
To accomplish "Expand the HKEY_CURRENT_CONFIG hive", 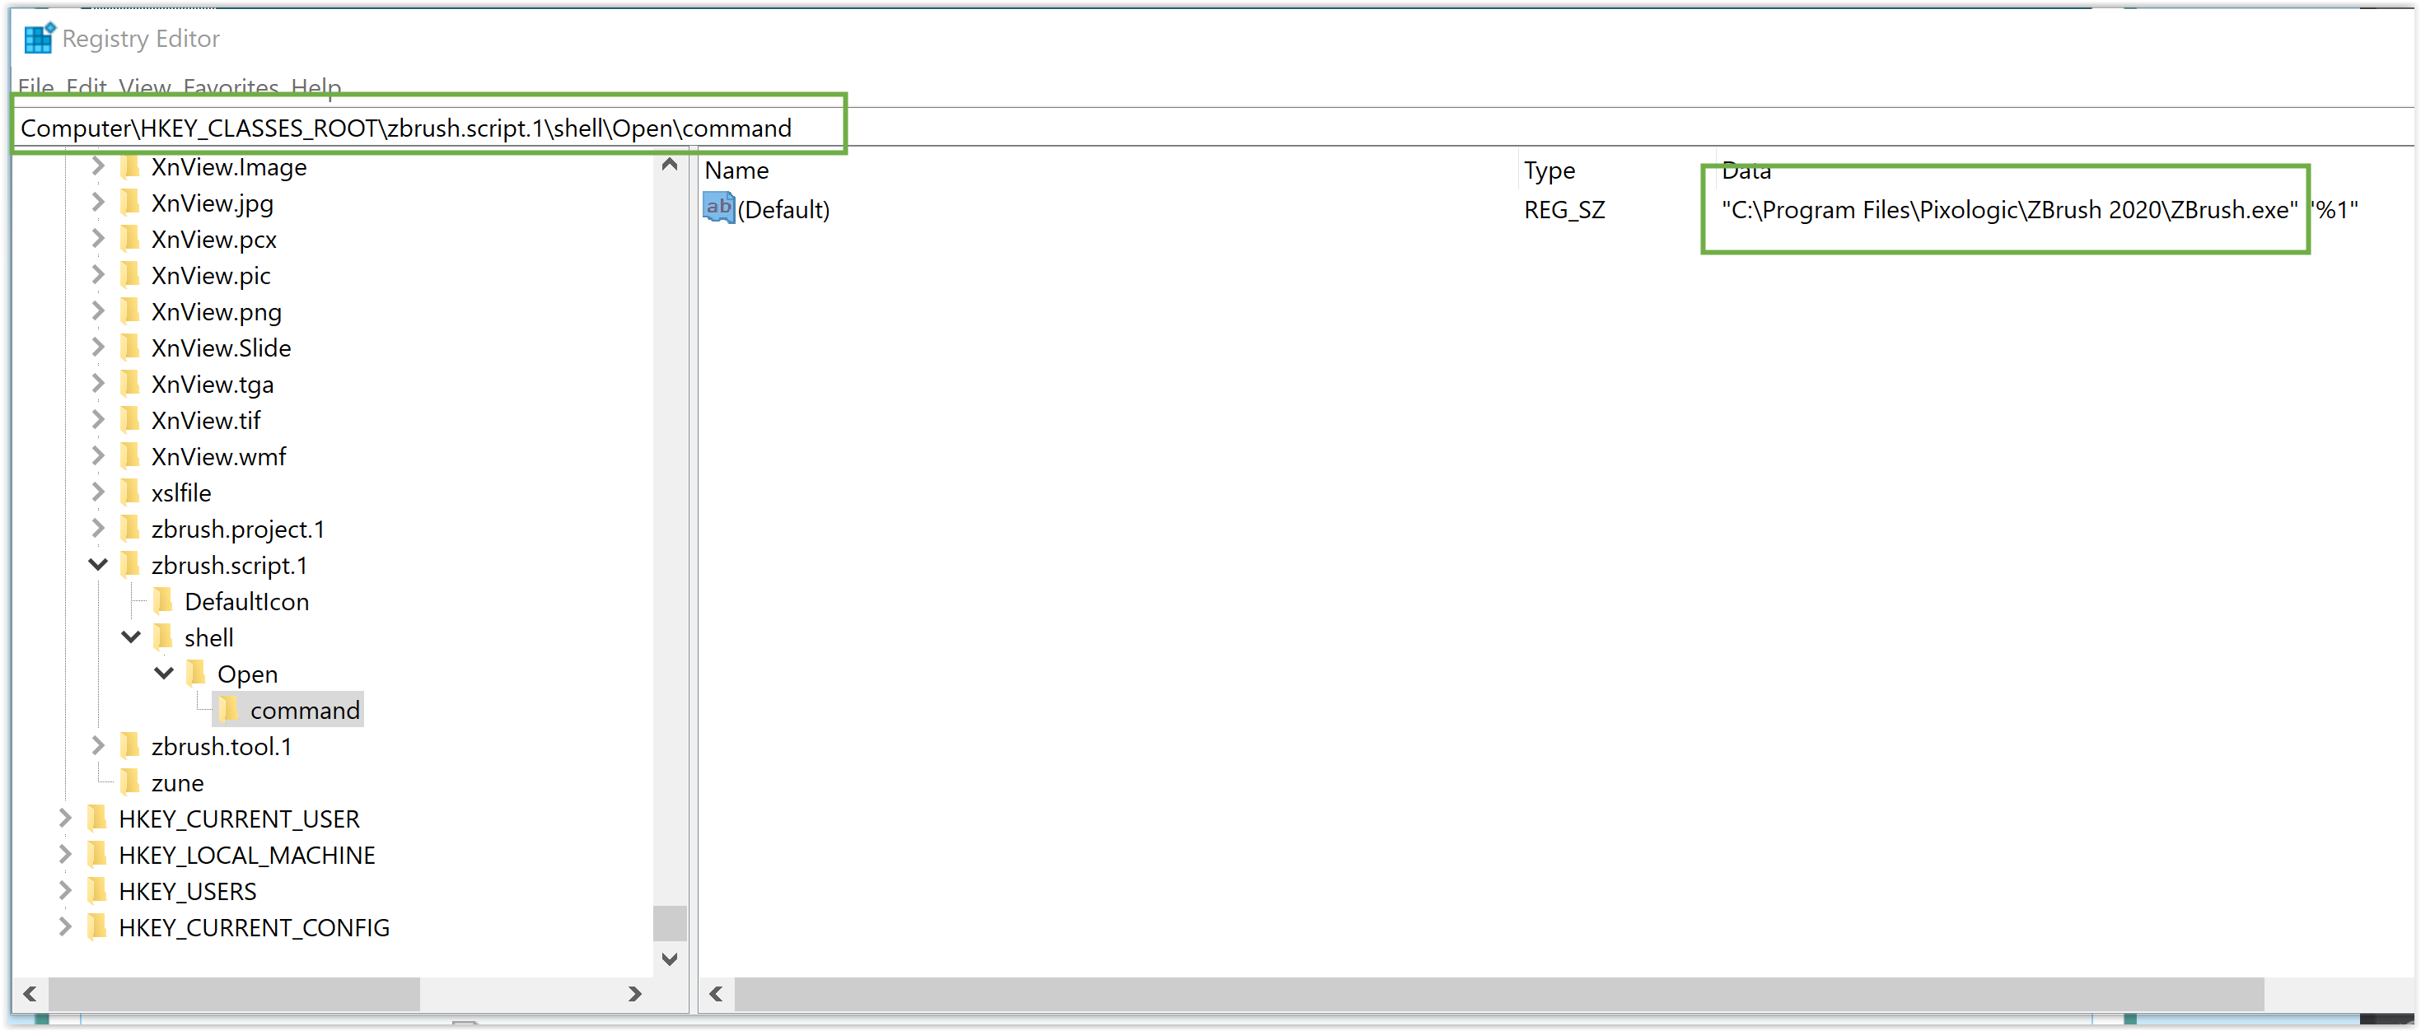I will 65,926.
